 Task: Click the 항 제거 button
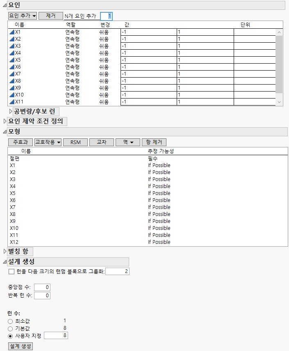(x=154, y=142)
